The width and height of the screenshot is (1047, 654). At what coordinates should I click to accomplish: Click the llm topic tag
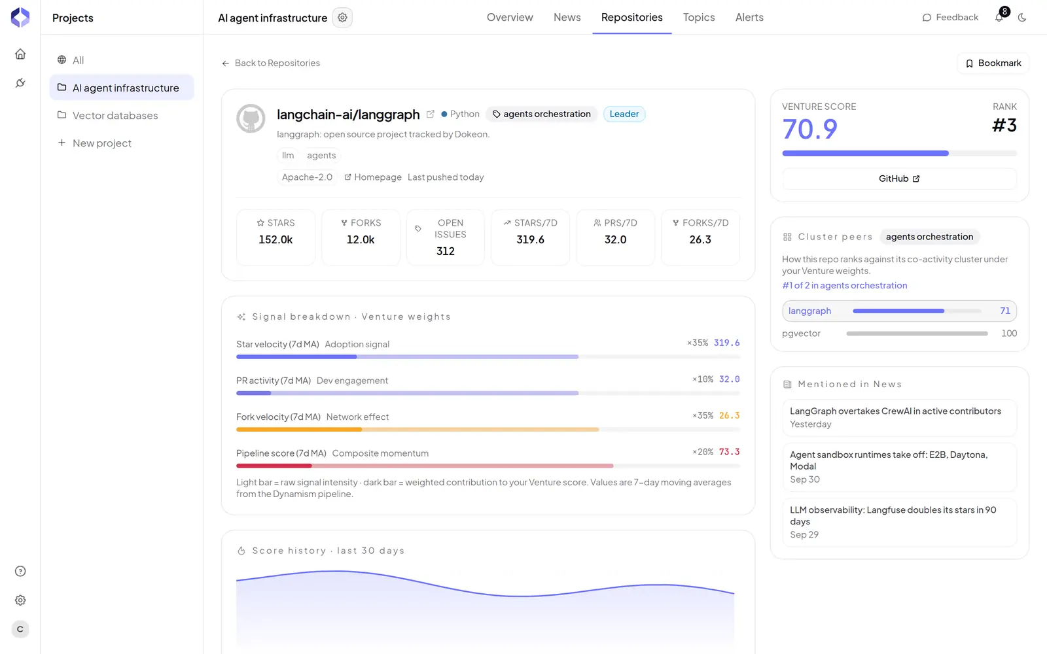pos(288,156)
